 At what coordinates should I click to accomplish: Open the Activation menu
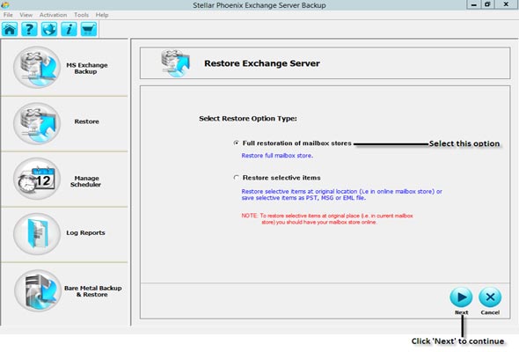pyautogui.click(x=53, y=15)
